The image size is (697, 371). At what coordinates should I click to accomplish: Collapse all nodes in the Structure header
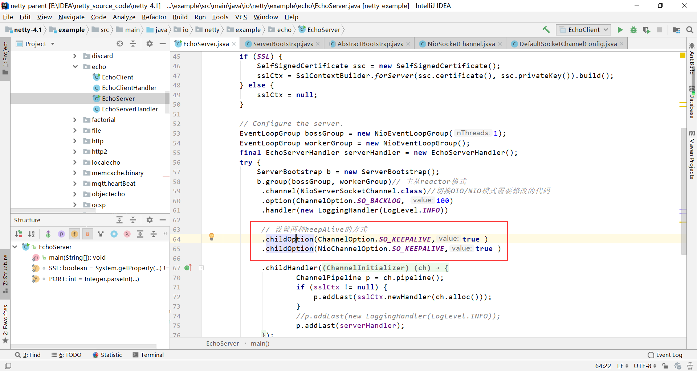pyautogui.click(x=133, y=220)
